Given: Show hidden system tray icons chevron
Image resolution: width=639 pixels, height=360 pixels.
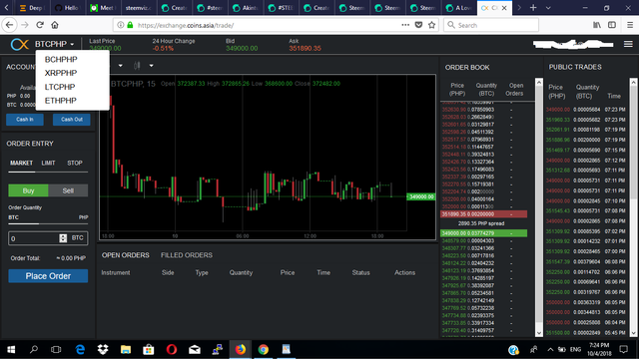Looking at the screenshot, I should point(550,349).
